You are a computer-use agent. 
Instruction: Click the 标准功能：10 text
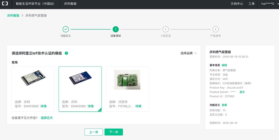(218, 110)
